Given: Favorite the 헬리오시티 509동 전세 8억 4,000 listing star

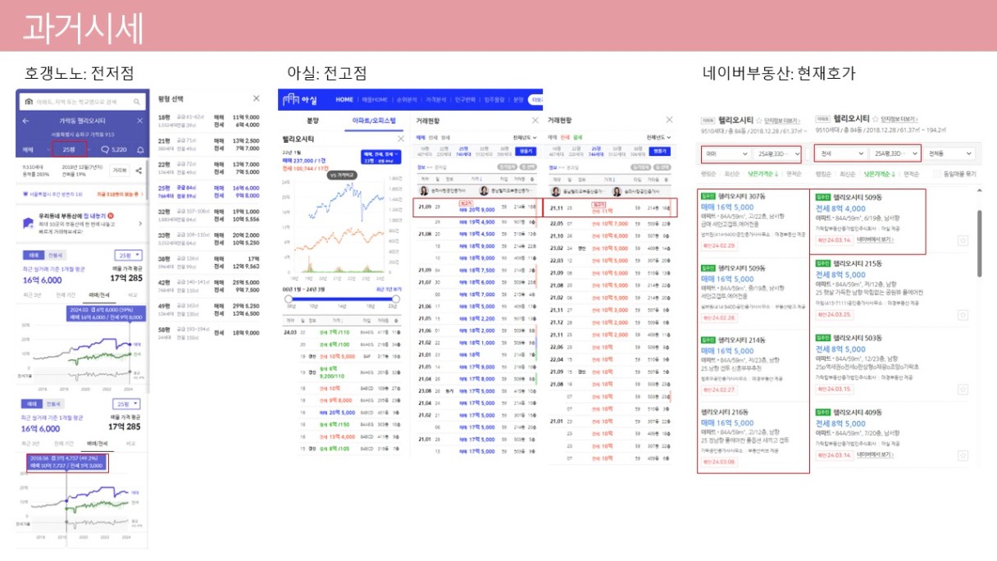Looking at the screenshot, I should click(x=963, y=240).
